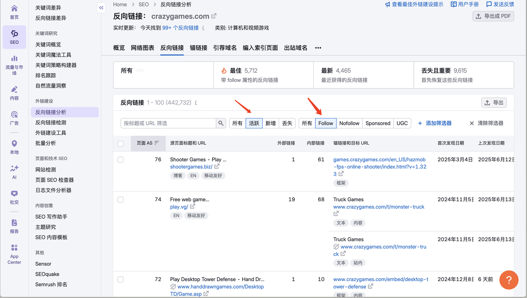Viewport: 527px width, 298px height.
Task: Expand the three-dot more tabs menu
Action: click(x=318, y=48)
